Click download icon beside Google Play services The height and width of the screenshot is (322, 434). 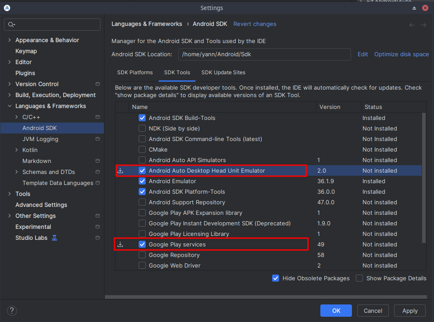point(120,244)
